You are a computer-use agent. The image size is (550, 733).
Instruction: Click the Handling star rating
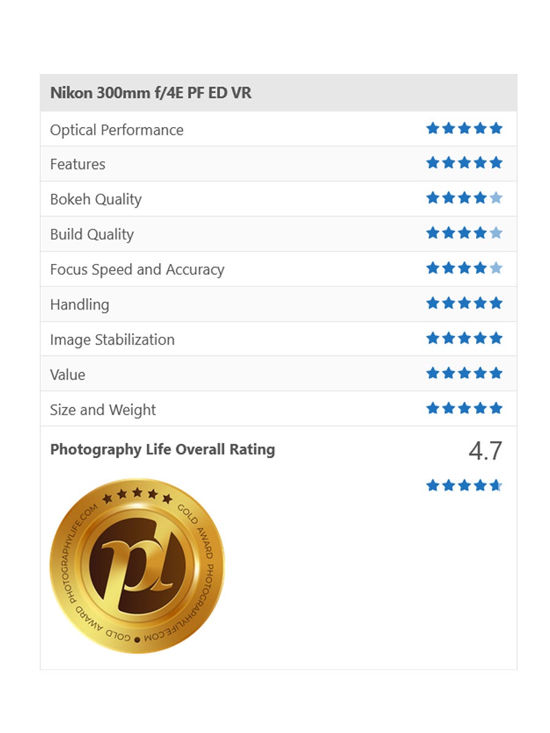point(464,303)
